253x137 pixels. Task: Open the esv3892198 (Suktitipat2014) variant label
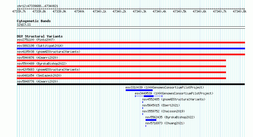[x=40, y=46]
